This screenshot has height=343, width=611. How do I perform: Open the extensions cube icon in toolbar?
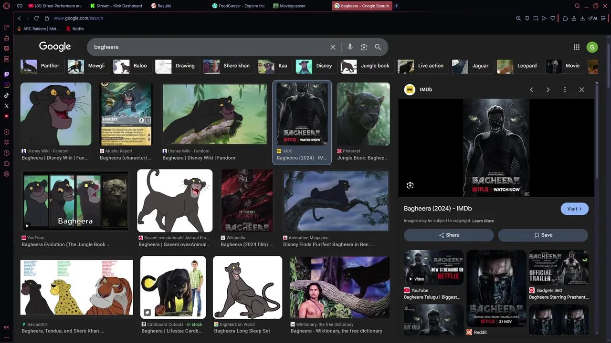[x=565, y=18]
